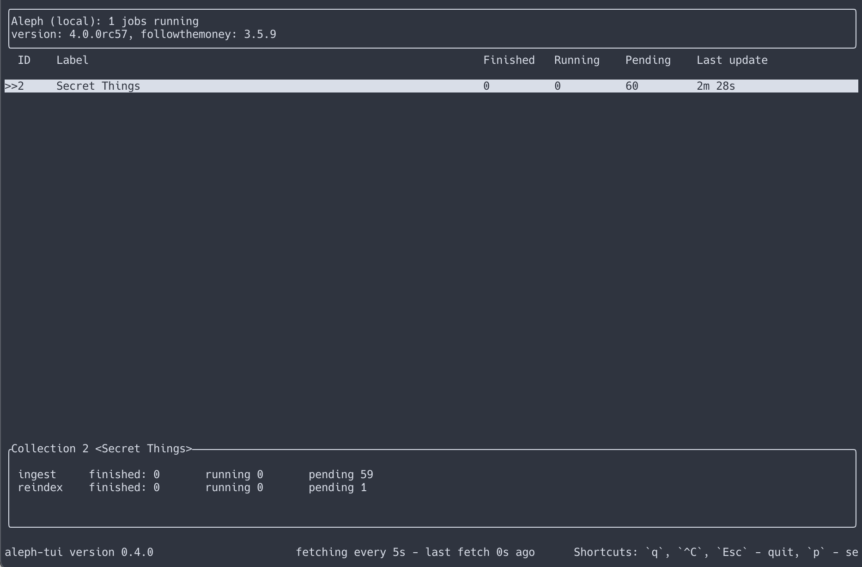Click the '2m 28s' last update value
The width and height of the screenshot is (862, 567).
716,86
